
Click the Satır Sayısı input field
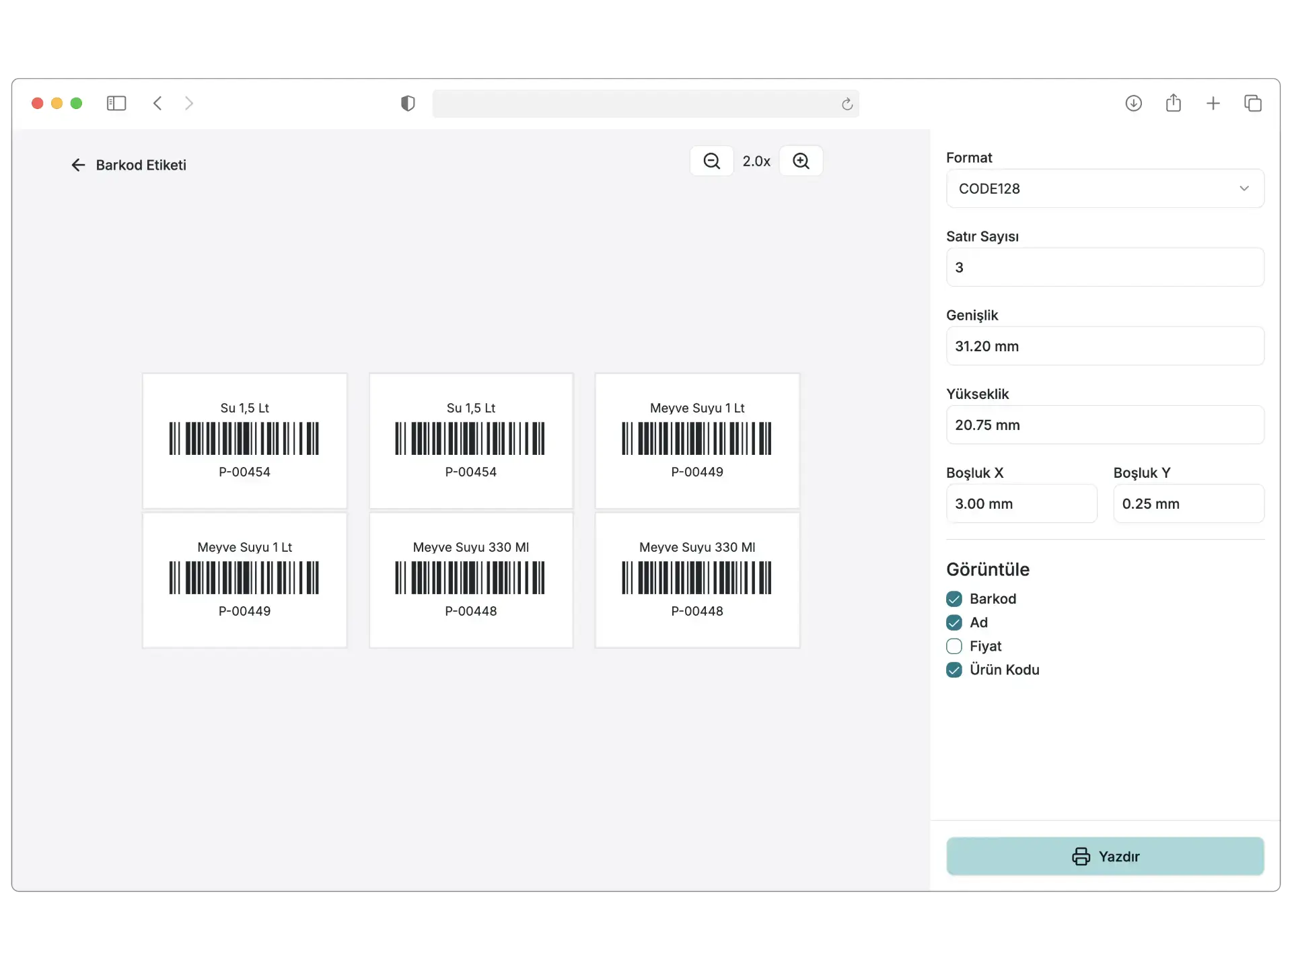[1104, 267]
